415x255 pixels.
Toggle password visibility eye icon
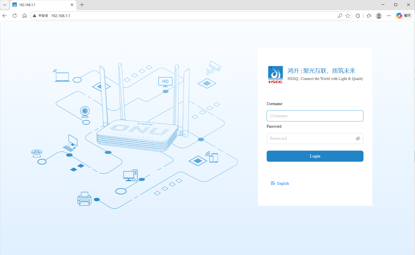point(358,138)
